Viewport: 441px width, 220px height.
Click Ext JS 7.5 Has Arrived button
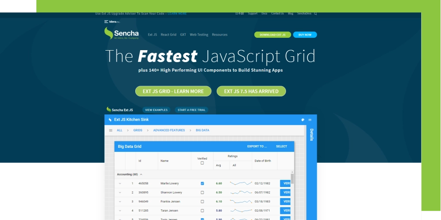point(251,91)
